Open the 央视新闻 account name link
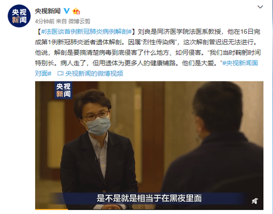This screenshot has width=273, height=214. (x=48, y=11)
